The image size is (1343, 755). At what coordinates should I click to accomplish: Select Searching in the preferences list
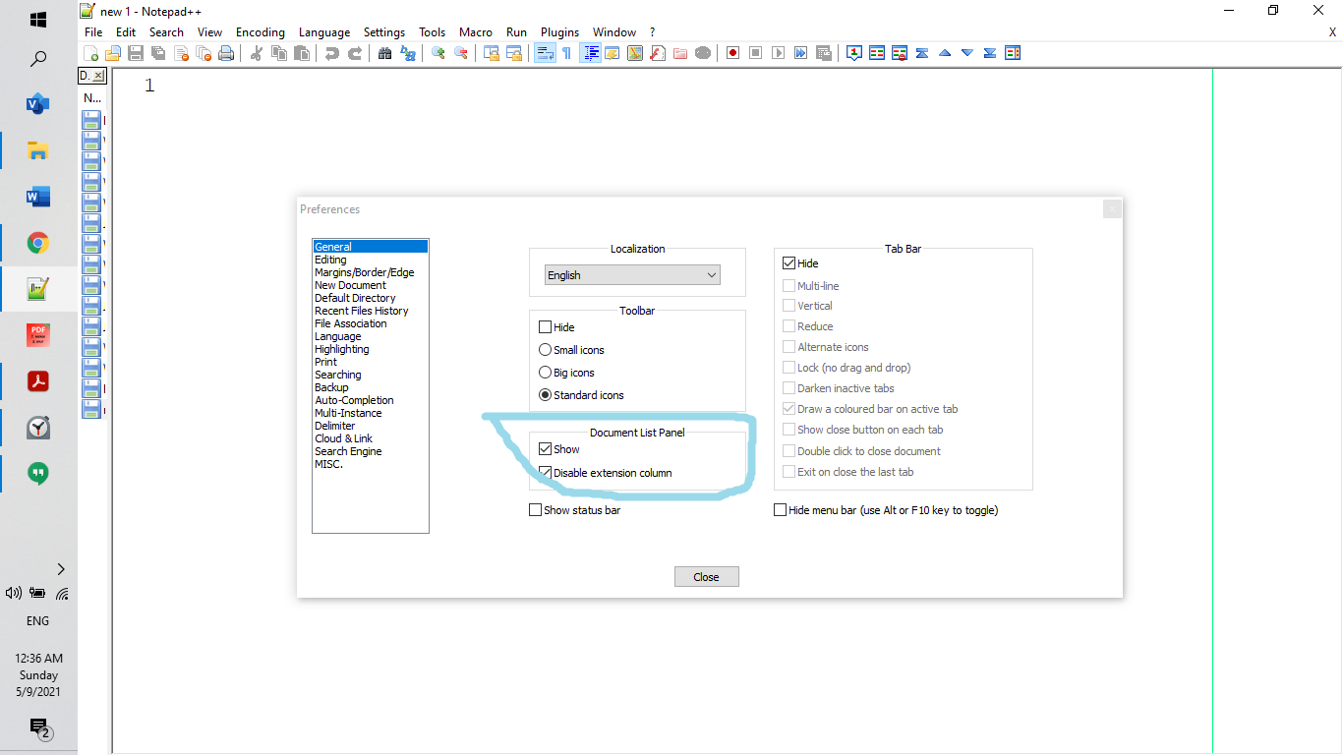(337, 374)
